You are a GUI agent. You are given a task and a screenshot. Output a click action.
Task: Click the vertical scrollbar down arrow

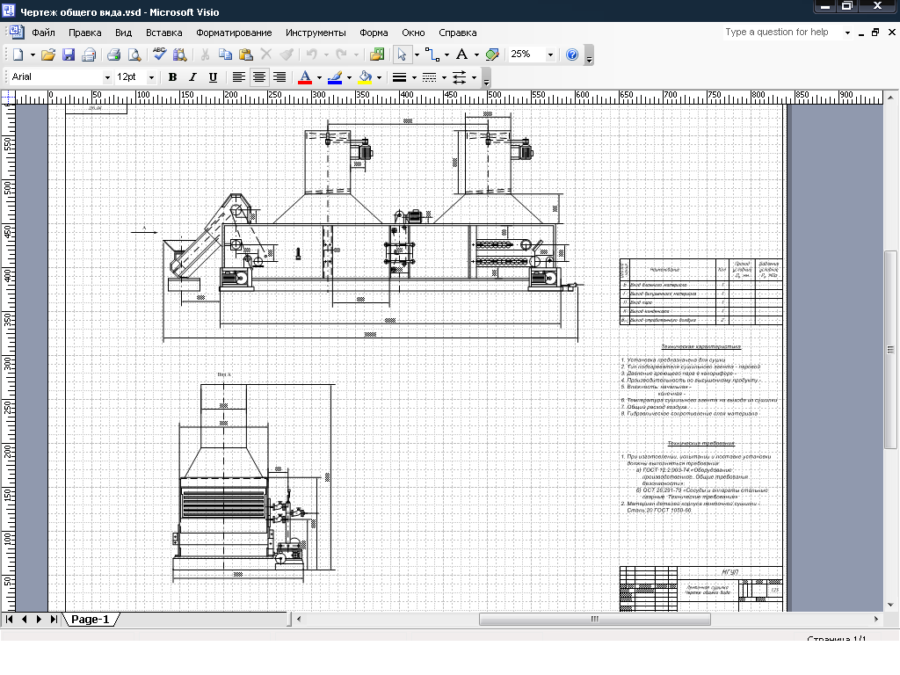(890, 605)
